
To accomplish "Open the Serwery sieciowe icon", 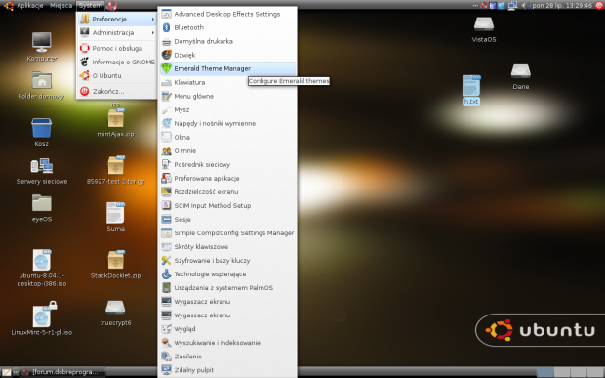I will click(x=42, y=166).
